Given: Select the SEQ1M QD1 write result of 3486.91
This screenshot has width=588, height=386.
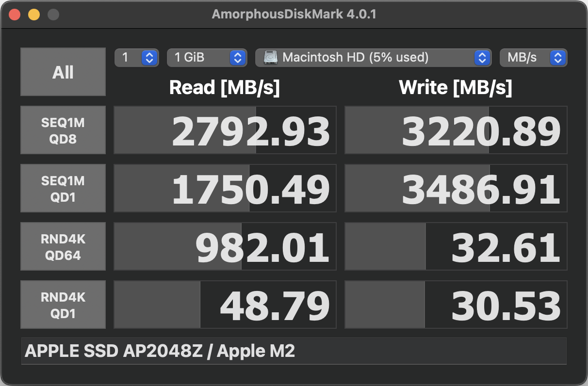Looking at the screenshot, I should point(456,188).
